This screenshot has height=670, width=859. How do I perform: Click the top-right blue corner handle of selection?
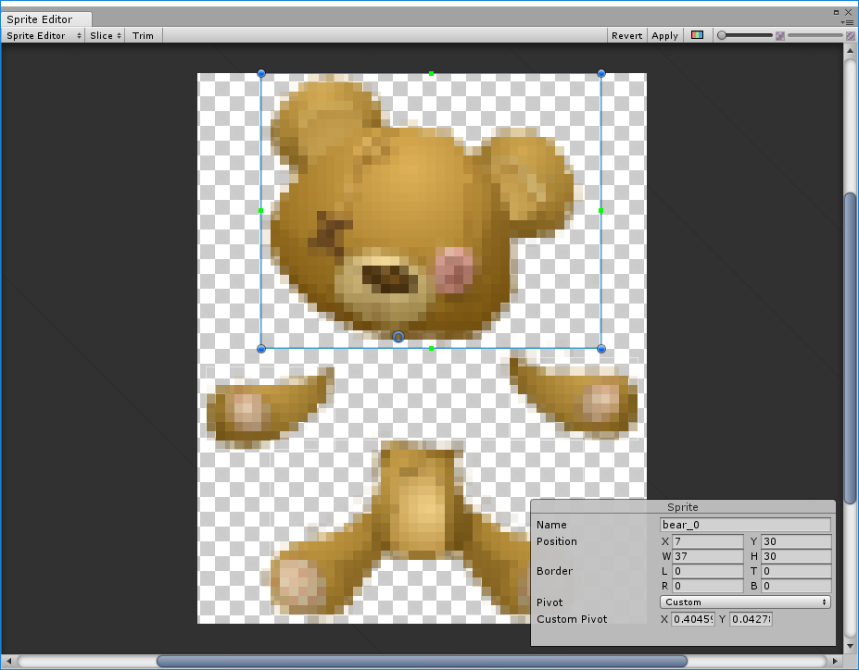pos(601,73)
